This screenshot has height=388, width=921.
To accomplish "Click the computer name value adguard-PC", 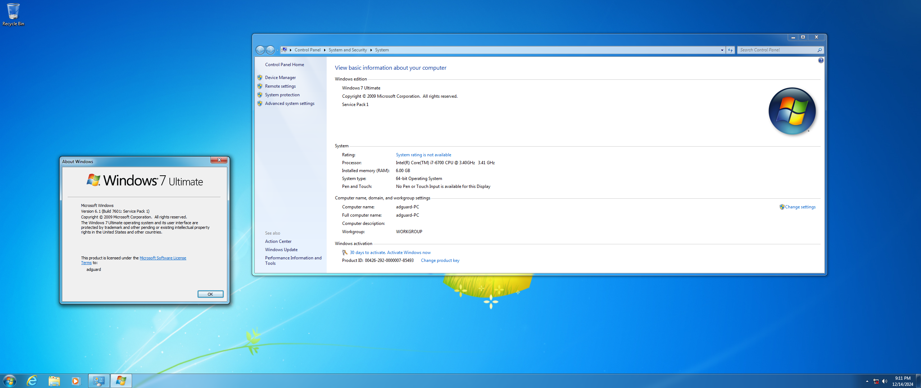I will pos(407,207).
